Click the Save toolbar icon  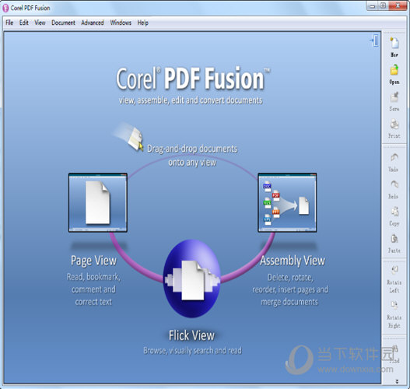coord(394,97)
